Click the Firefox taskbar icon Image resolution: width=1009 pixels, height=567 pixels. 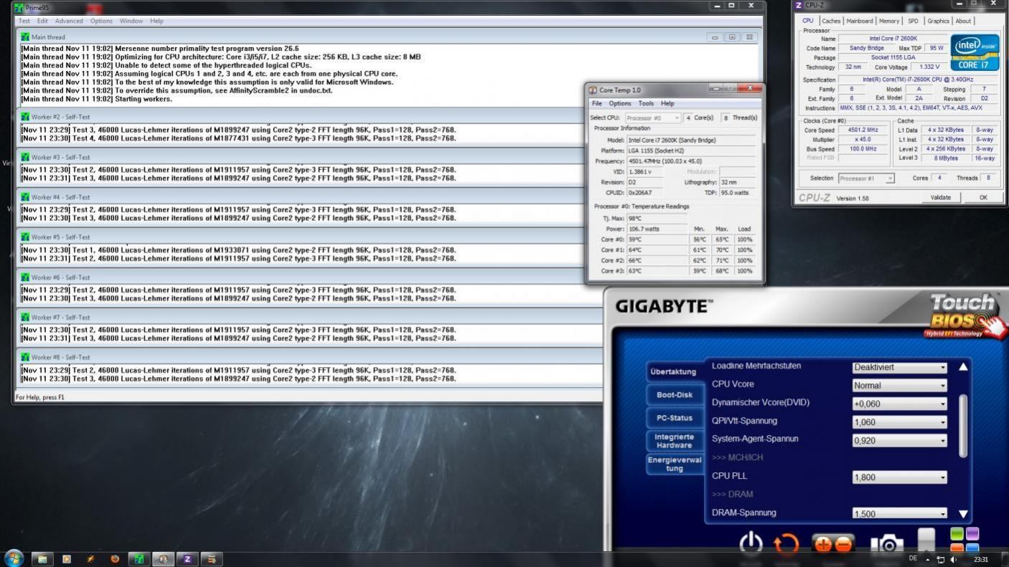click(x=115, y=559)
